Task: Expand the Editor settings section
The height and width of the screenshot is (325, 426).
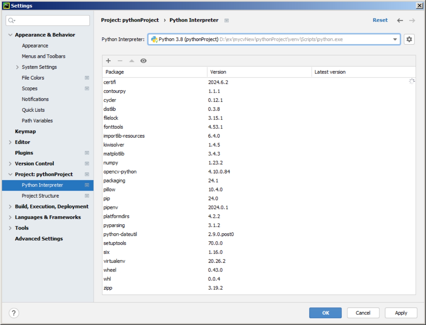Action: (10, 142)
